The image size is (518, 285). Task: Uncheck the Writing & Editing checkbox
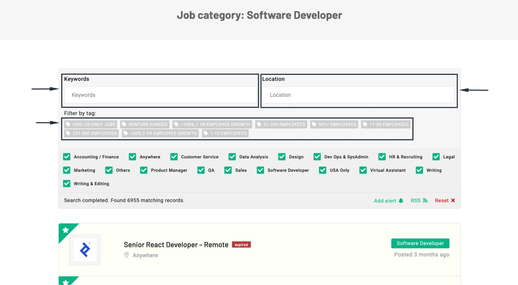pos(66,184)
